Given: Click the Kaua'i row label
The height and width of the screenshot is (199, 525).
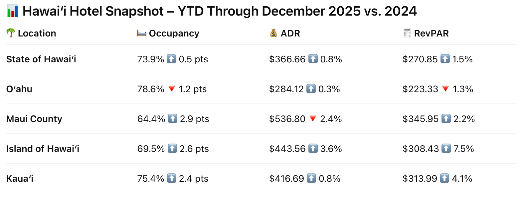Looking at the screenshot, I should tap(20, 179).
